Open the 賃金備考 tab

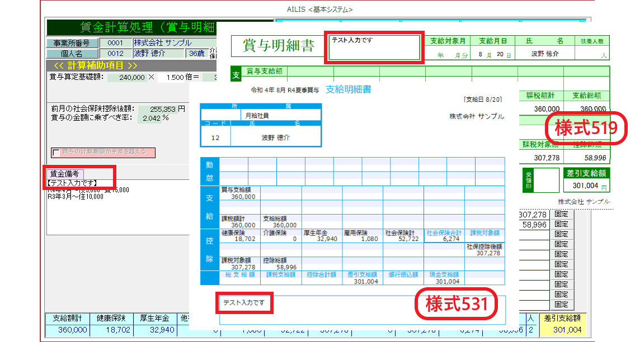[65, 173]
